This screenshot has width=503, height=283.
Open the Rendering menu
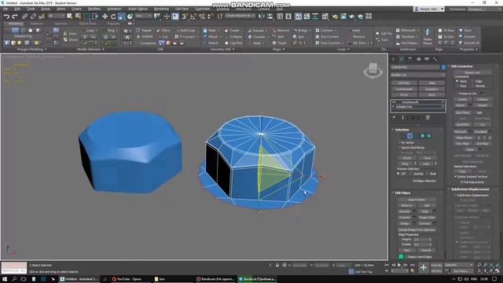(161, 9)
